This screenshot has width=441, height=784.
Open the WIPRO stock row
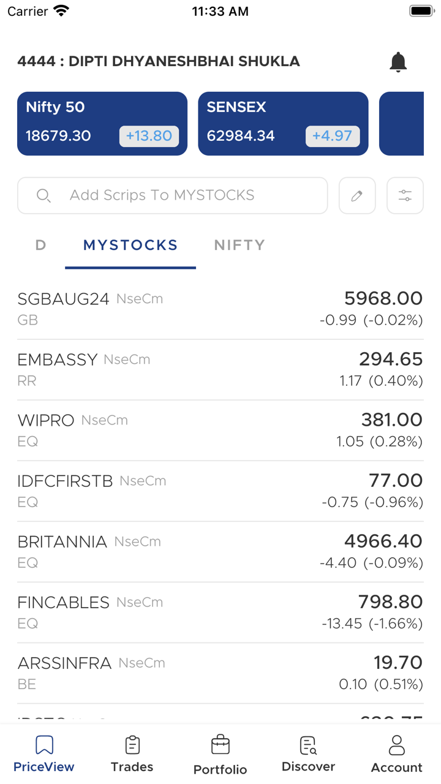pyautogui.click(x=220, y=430)
